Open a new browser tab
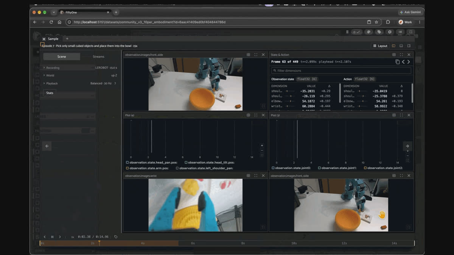 [116, 12]
